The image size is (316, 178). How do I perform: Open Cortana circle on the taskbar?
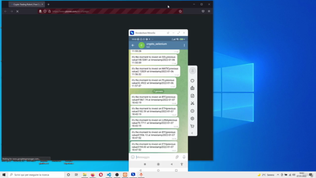pyautogui.click(x=68, y=175)
